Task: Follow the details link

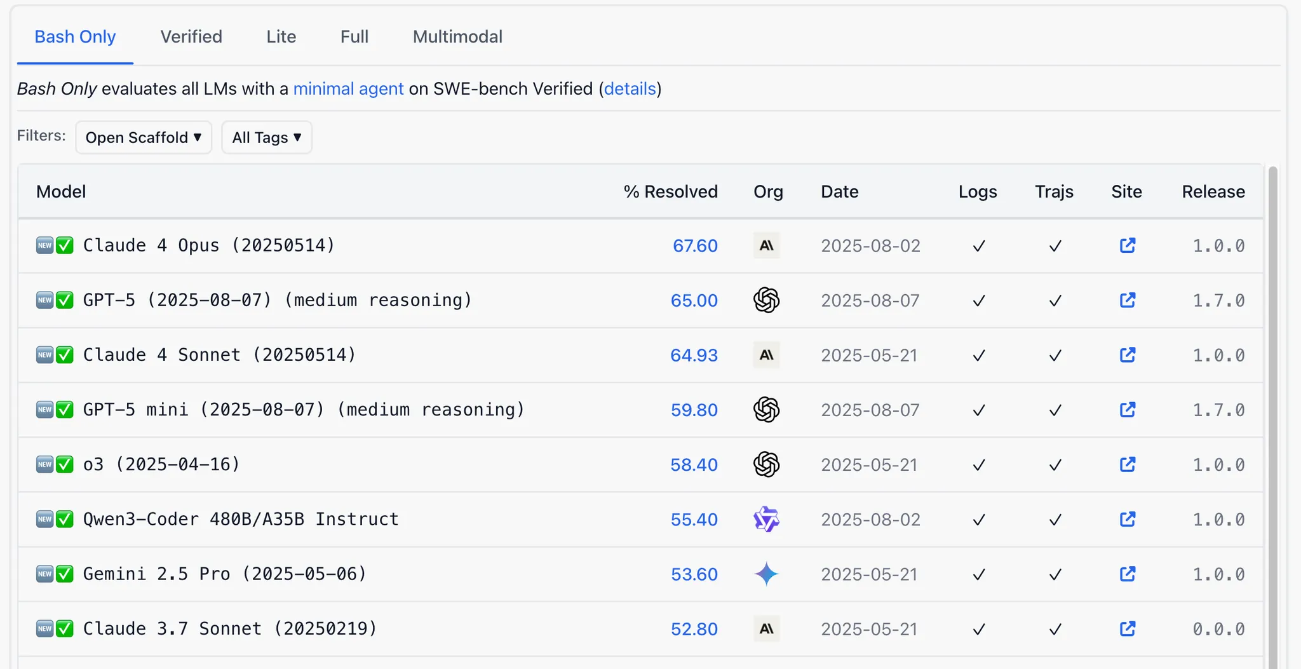Action: tap(630, 88)
